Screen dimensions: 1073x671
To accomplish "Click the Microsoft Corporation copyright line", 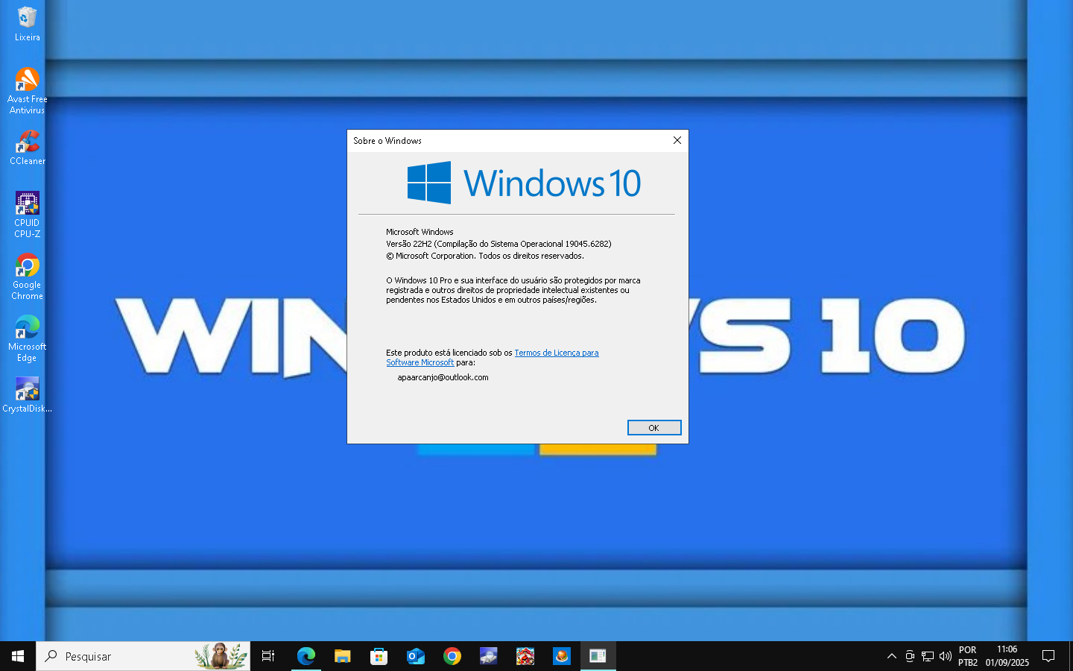I will [x=485, y=256].
